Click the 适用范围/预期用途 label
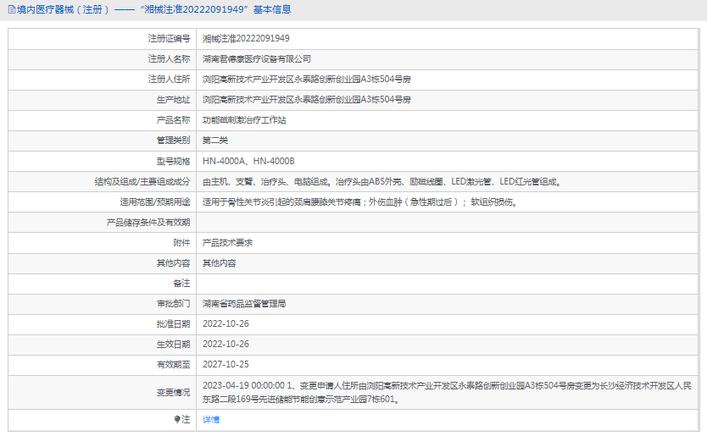 tap(155, 202)
